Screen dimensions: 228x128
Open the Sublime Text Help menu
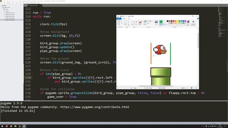point(38,3)
